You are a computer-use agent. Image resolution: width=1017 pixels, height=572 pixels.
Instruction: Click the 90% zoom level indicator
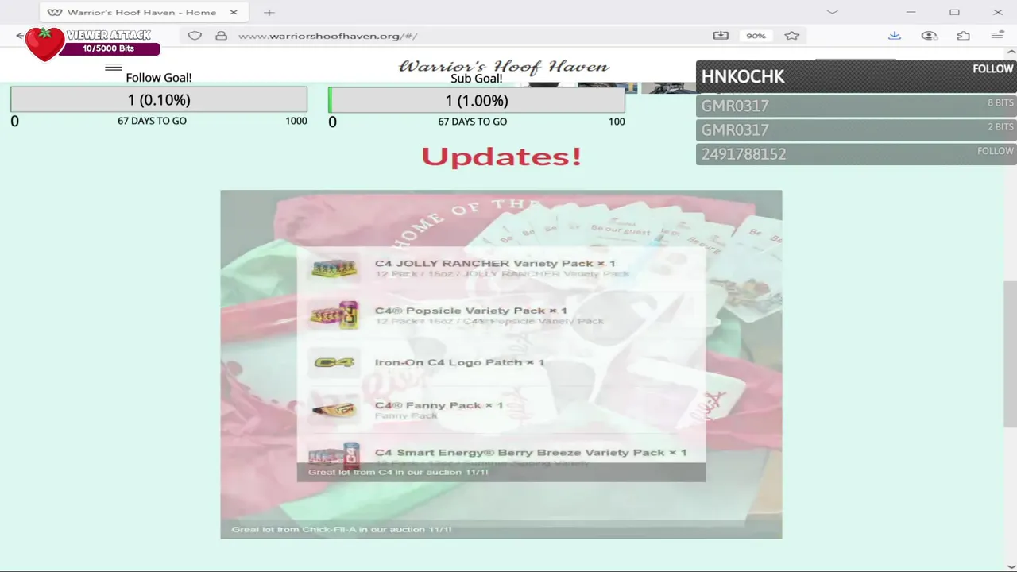(756, 36)
